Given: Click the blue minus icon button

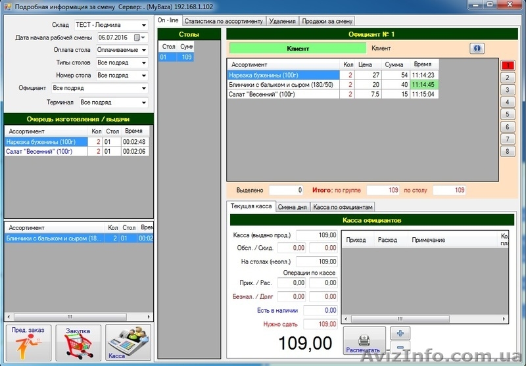Looking at the screenshot, I should (400, 348).
